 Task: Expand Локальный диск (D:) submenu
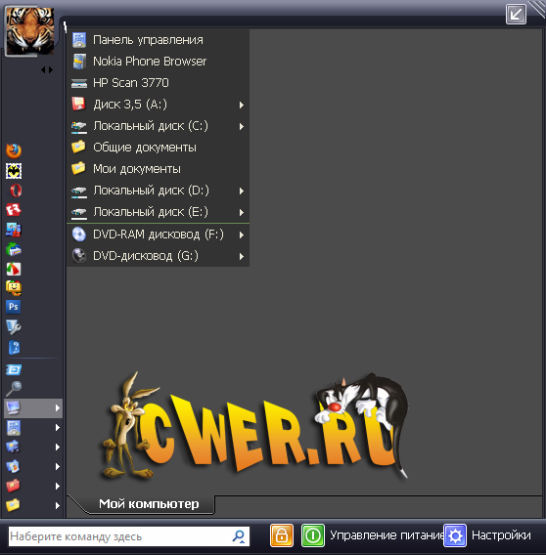[159, 191]
